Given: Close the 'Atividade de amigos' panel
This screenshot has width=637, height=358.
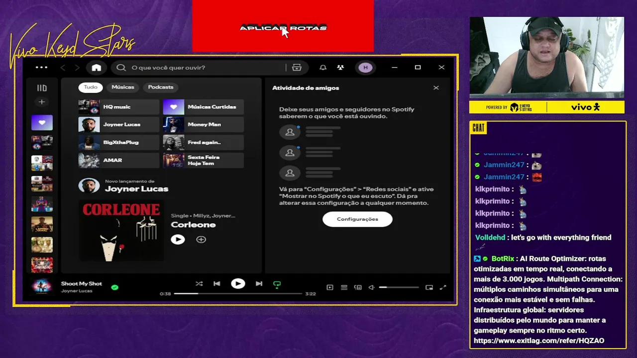Looking at the screenshot, I should coord(436,88).
